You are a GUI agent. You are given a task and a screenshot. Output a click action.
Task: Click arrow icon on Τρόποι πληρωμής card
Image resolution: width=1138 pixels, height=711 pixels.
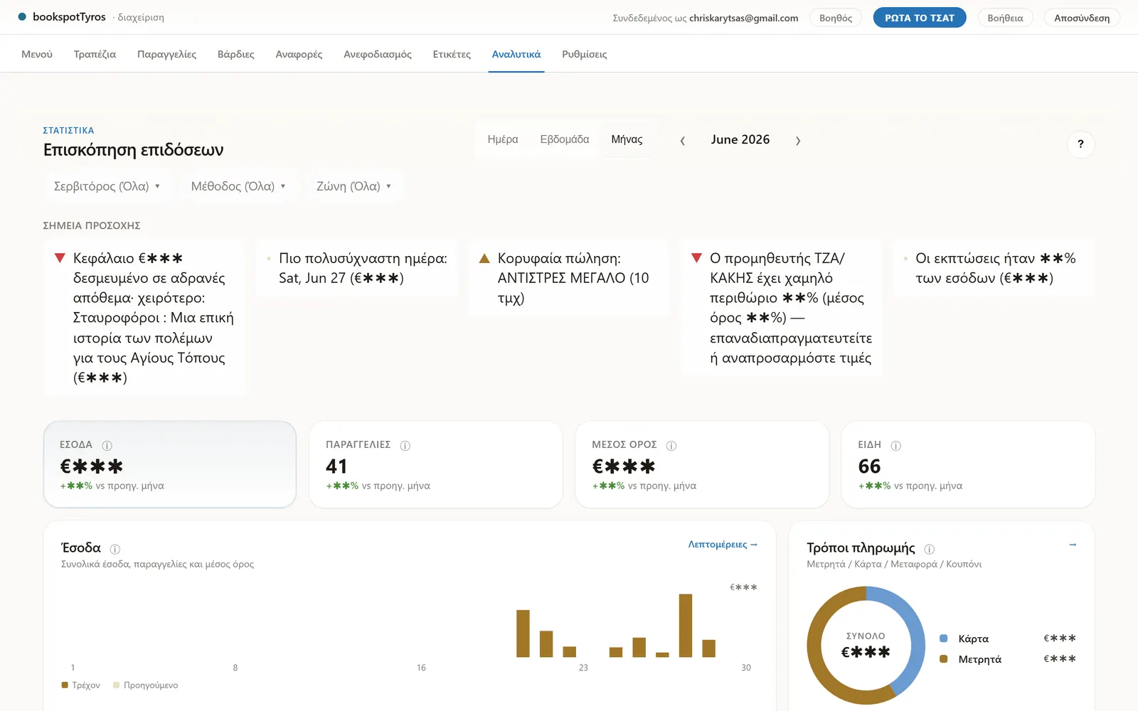pyautogui.click(x=1073, y=545)
